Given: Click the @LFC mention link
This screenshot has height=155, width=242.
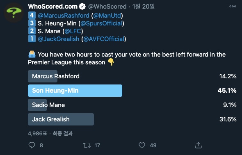Looking at the screenshot, I should 73,31.
